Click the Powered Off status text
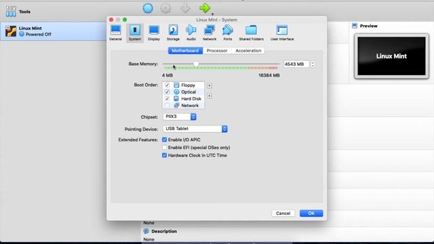The height and width of the screenshot is (244, 434). tap(38, 35)
